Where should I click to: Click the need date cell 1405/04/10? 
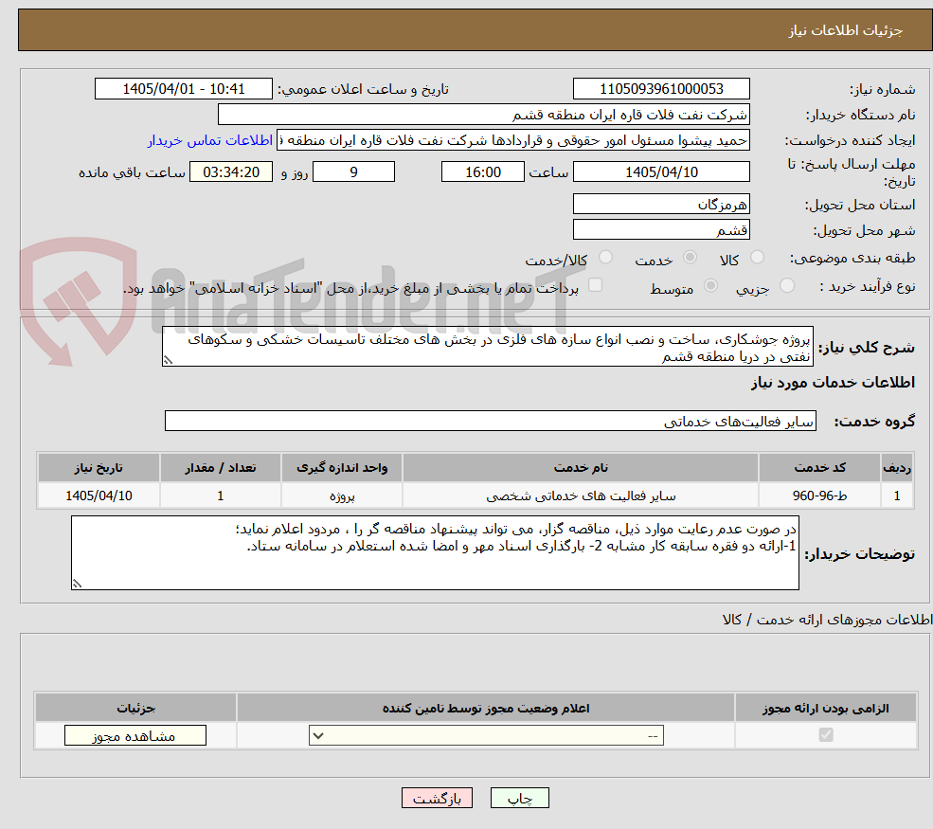pyautogui.click(x=99, y=496)
